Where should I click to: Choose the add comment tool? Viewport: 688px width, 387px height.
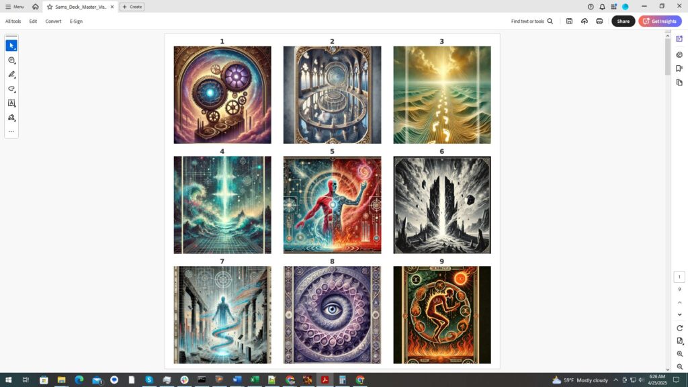tap(11, 60)
